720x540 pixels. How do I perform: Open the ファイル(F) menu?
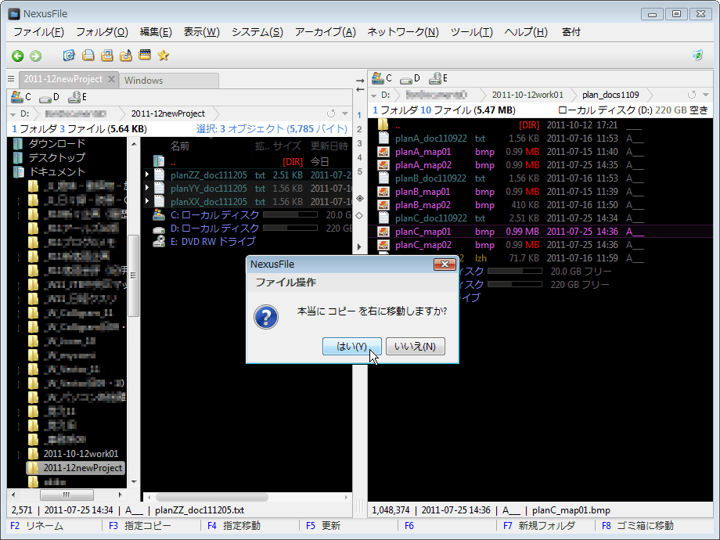(x=38, y=32)
